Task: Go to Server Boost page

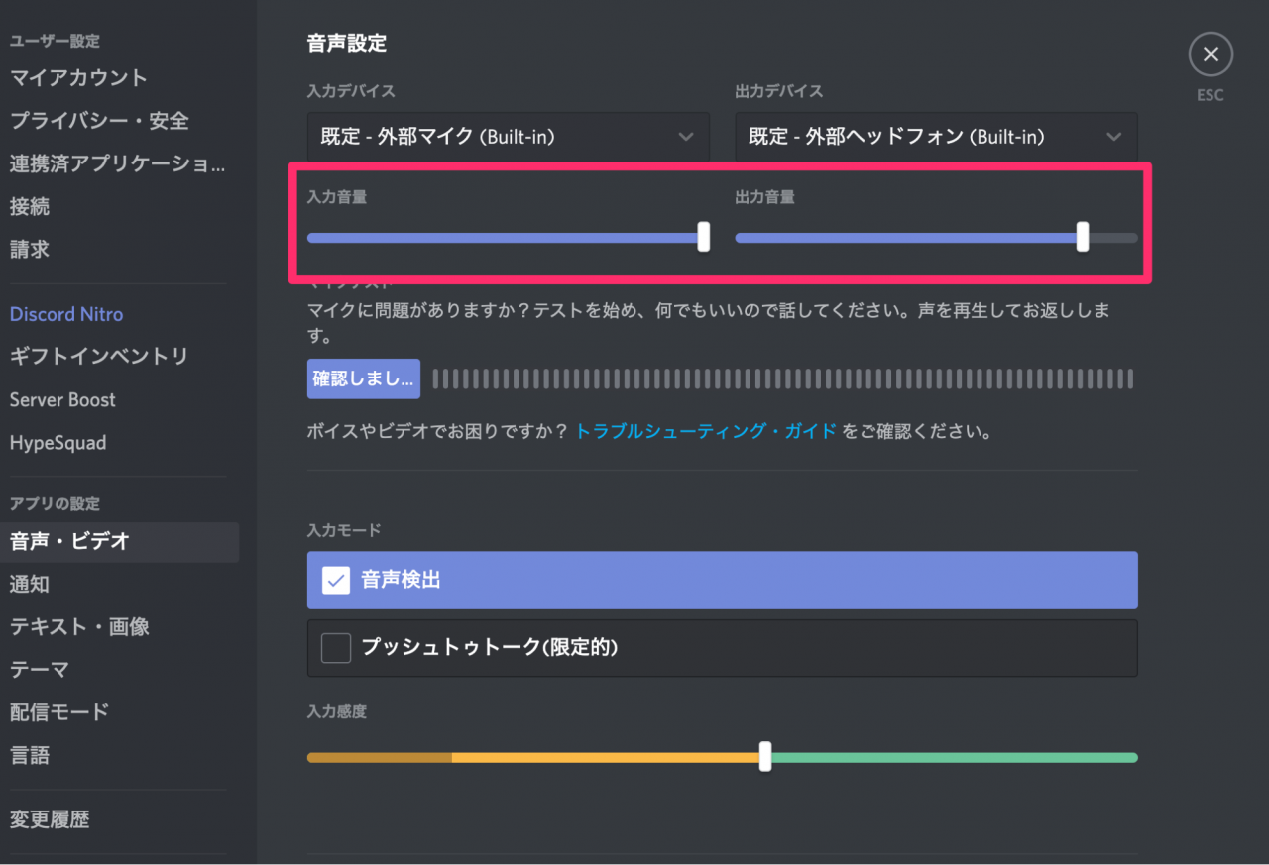Action: tap(62, 399)
